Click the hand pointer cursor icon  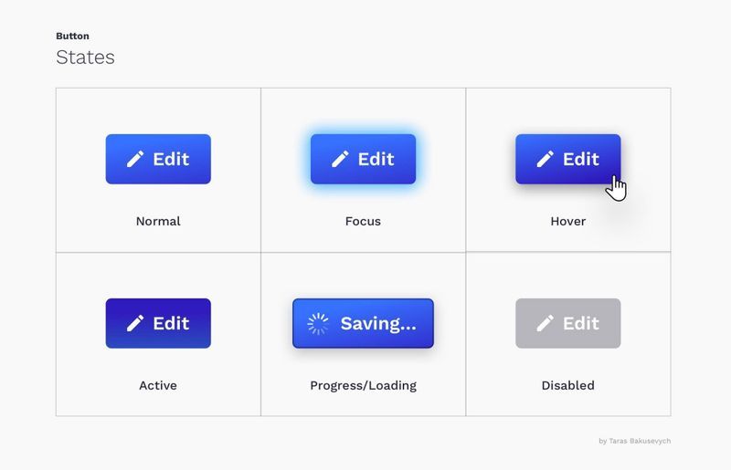[x=616, y=189]
